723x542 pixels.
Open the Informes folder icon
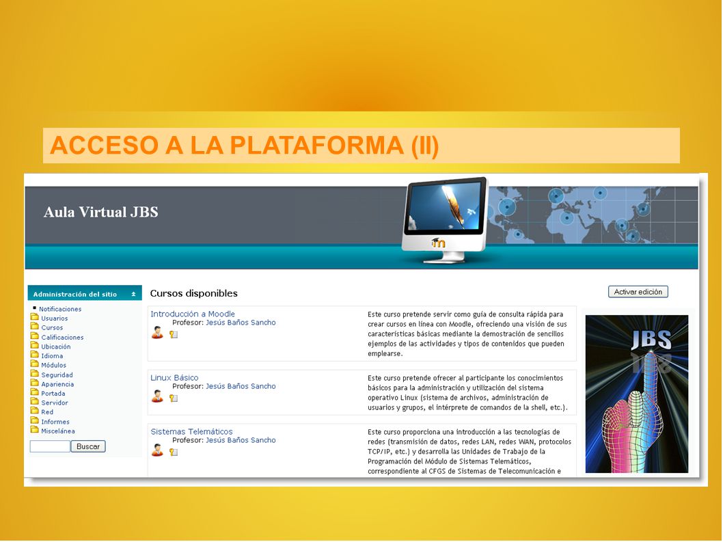point(35,421)
